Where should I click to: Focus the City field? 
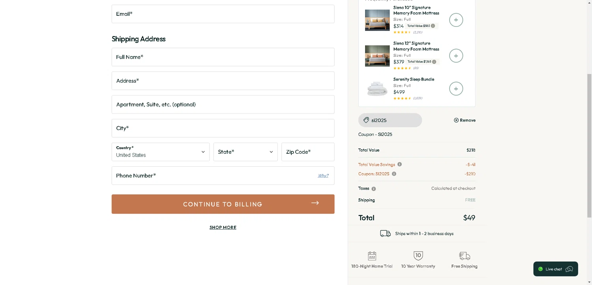[x=223, y=128]
